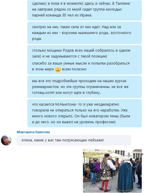This screenshot has height=193, width=145.
Task: Click text Он был новатором темы
Action: click(x=96, y=116)
